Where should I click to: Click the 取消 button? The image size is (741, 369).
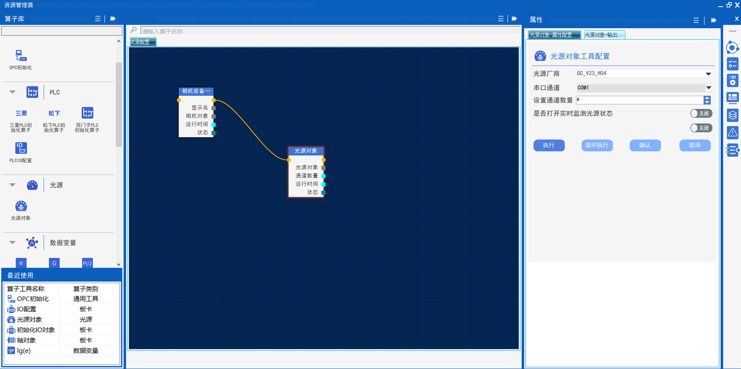[x=695, y=146]
